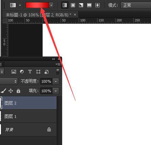Select the reflected gradient style icon
Screen dimensions: 151x145
click(x=89, y=5)
